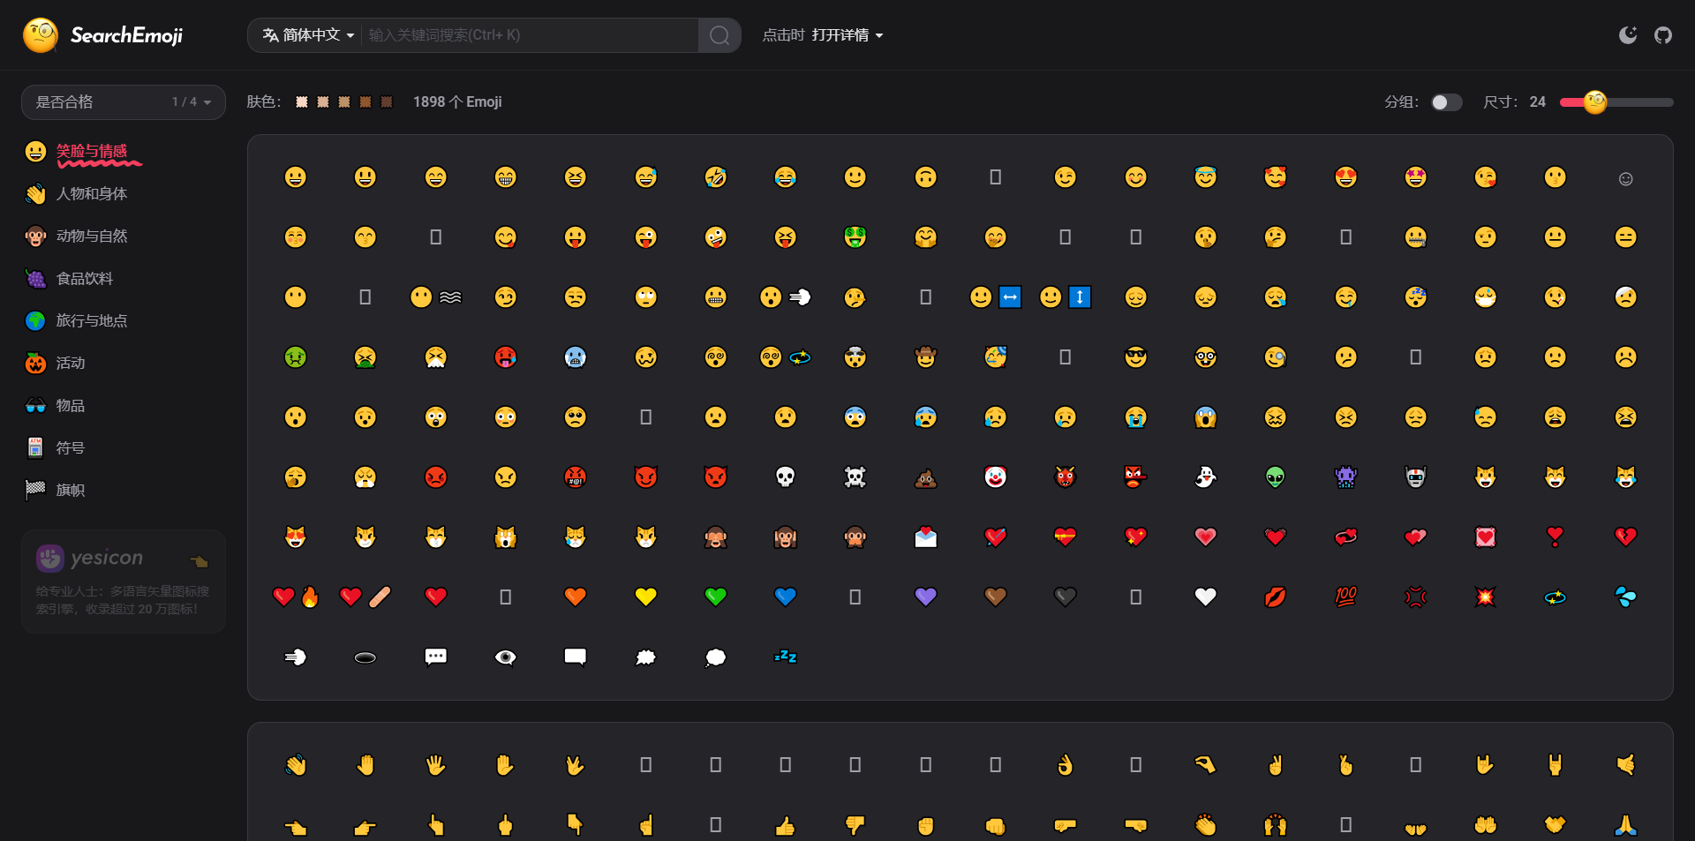This screenshot has width=1695, height=841.
Task: Pick the clown face emoji
Action: [995, 477]
